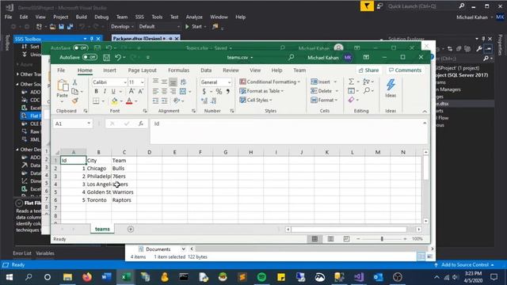Toggle Center align in Alignment group
This screenshot has width=507, height=285.
(164, 92)
